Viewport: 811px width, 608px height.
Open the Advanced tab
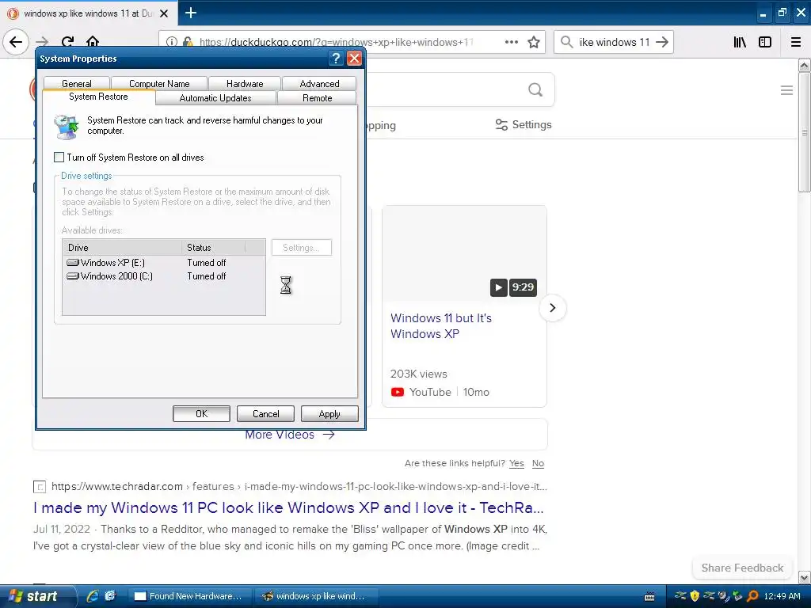(319, 83)
